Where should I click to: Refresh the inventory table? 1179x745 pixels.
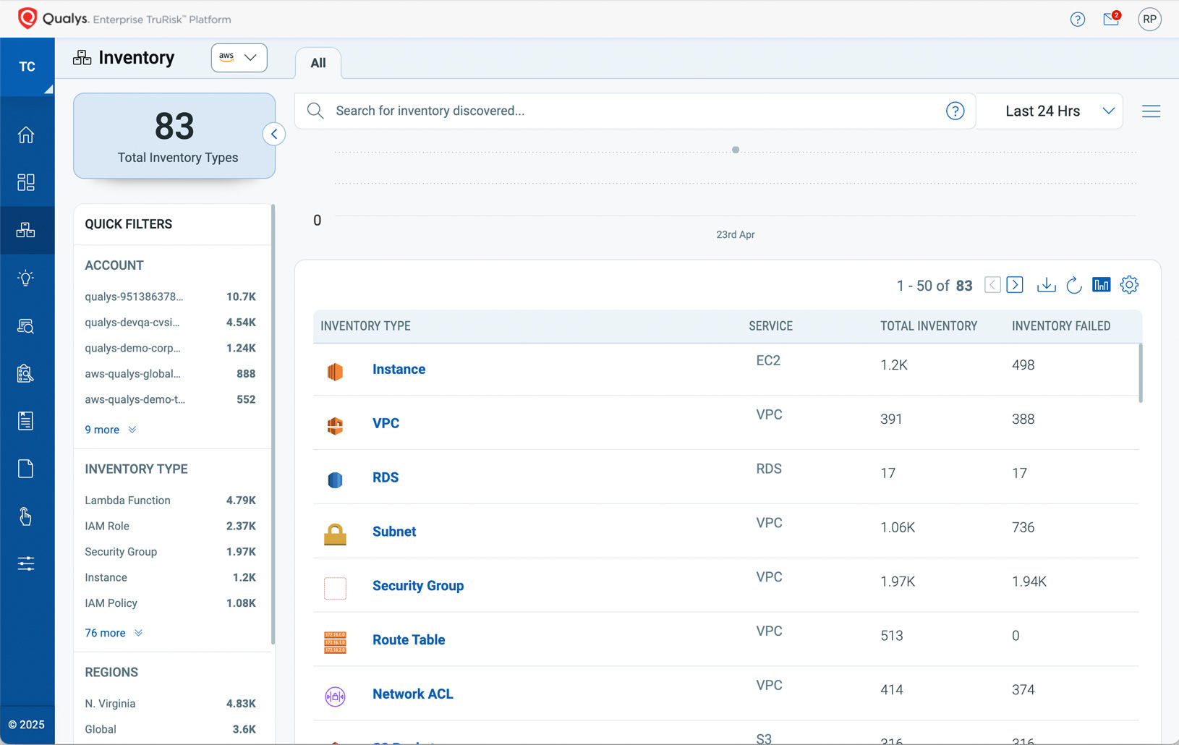[1074, 285]
